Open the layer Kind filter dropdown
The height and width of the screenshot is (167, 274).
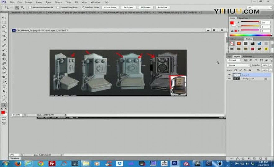(235, 60)
